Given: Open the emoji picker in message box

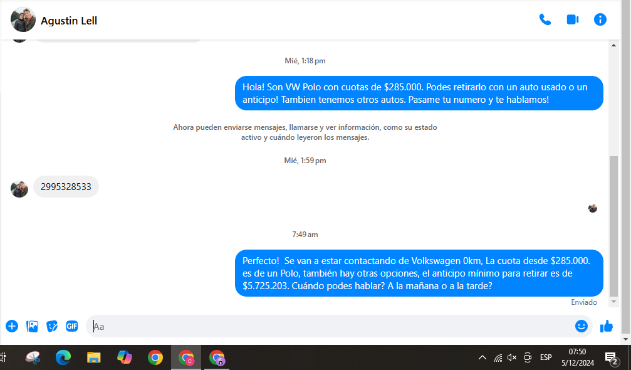Looking at the screenshot, I should (x=581, y=326).
